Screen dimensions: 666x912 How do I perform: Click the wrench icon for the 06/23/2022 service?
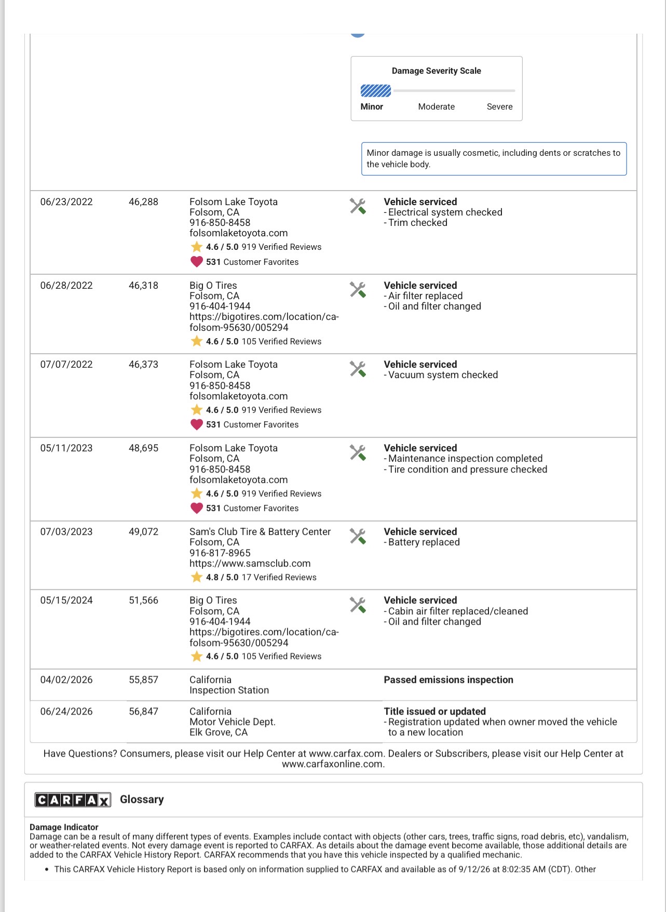point(358,206)
